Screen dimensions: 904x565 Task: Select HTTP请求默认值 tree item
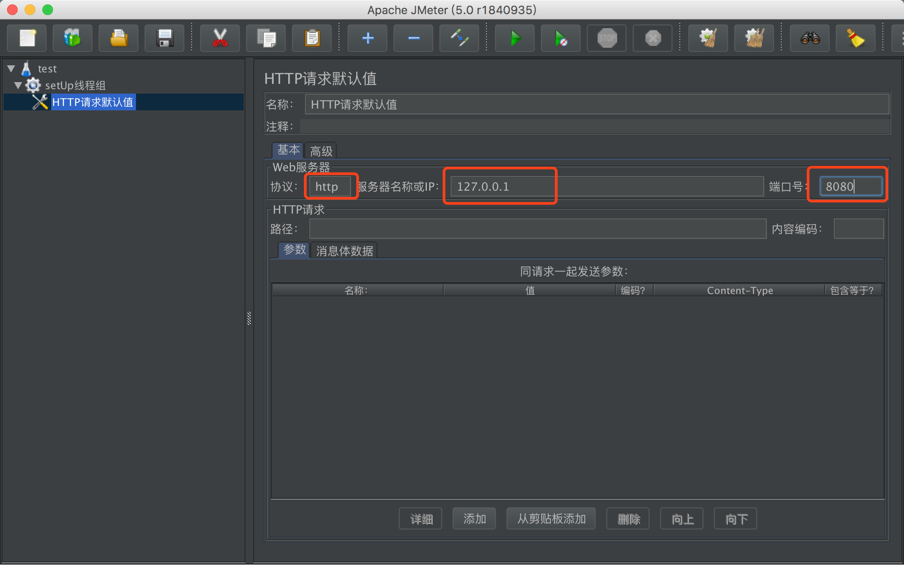coord(92,102)
